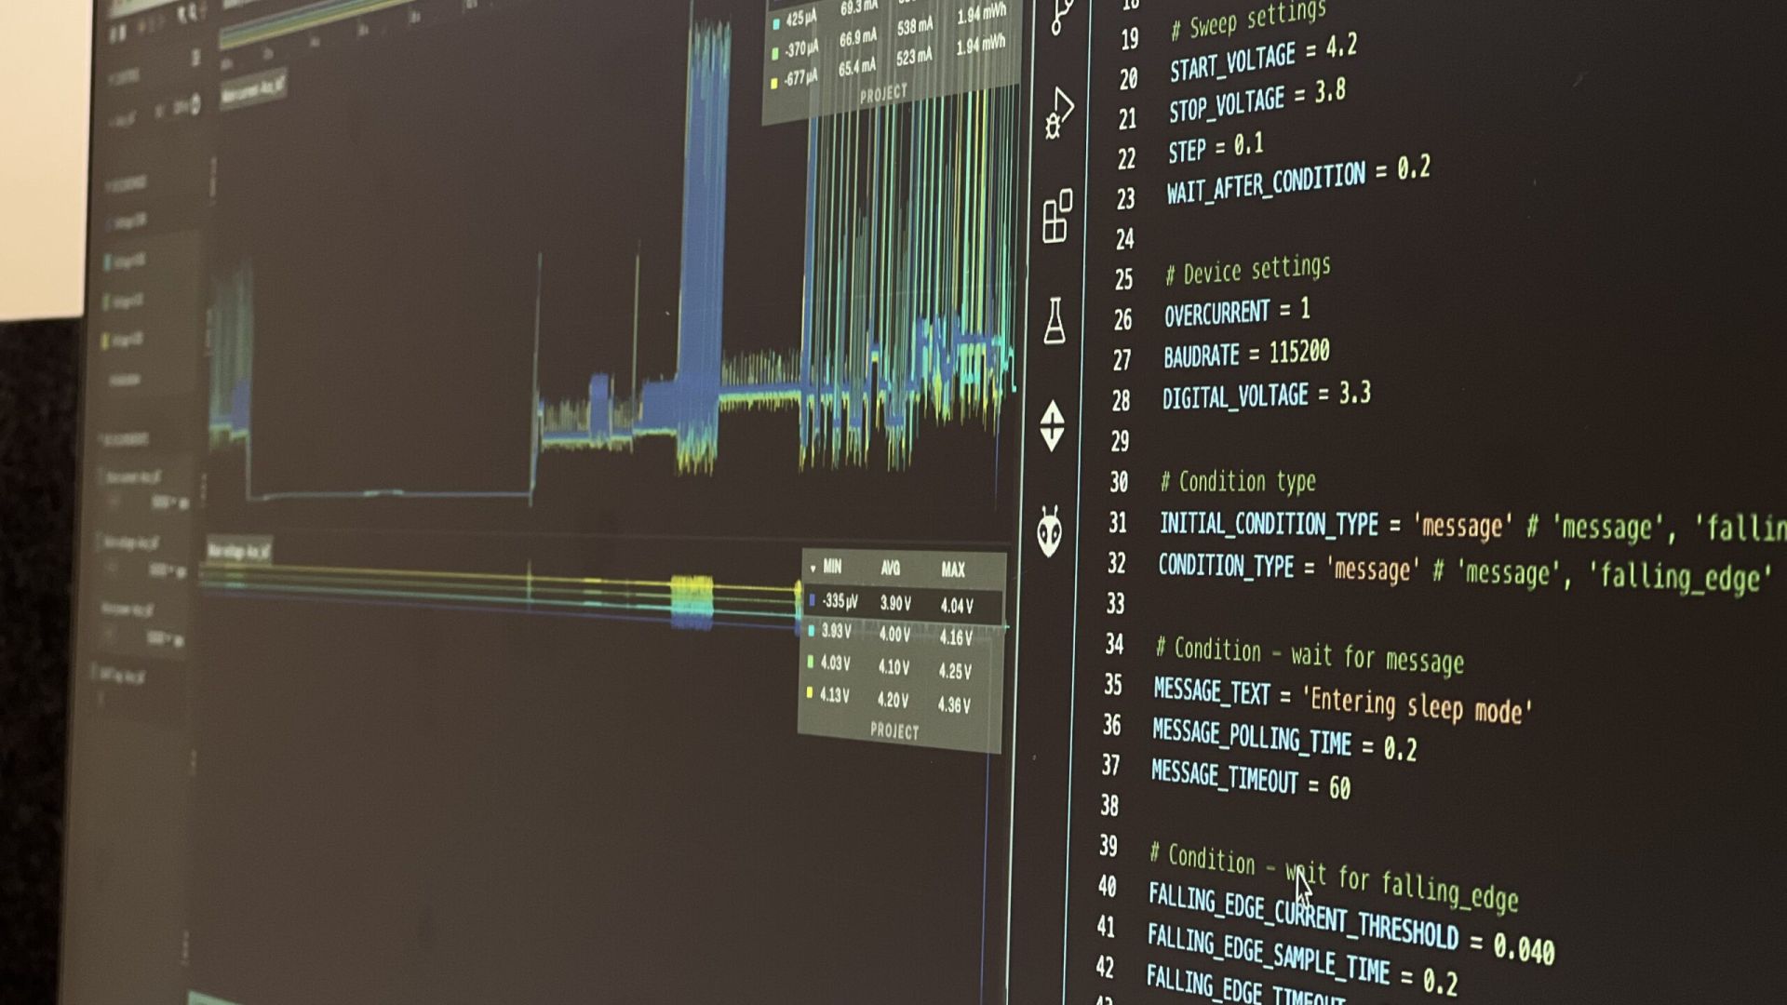Viewport: 1787px width, 1005px height.
Task: Click the MAX column header in voltage stats
Action: (x=953, y=569)
